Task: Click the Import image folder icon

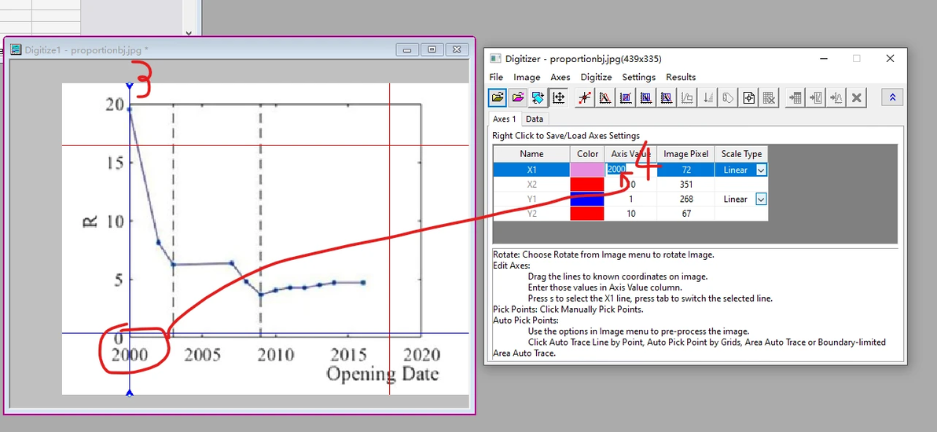Action: [x=498, y=97]
